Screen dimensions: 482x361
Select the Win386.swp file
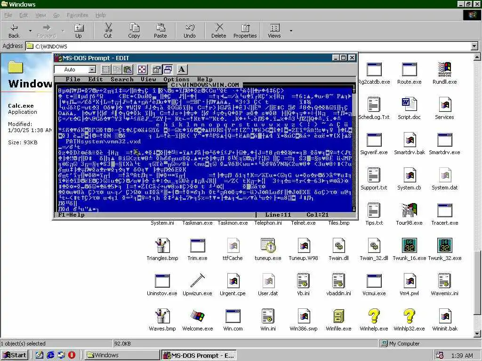pos(304,321)
